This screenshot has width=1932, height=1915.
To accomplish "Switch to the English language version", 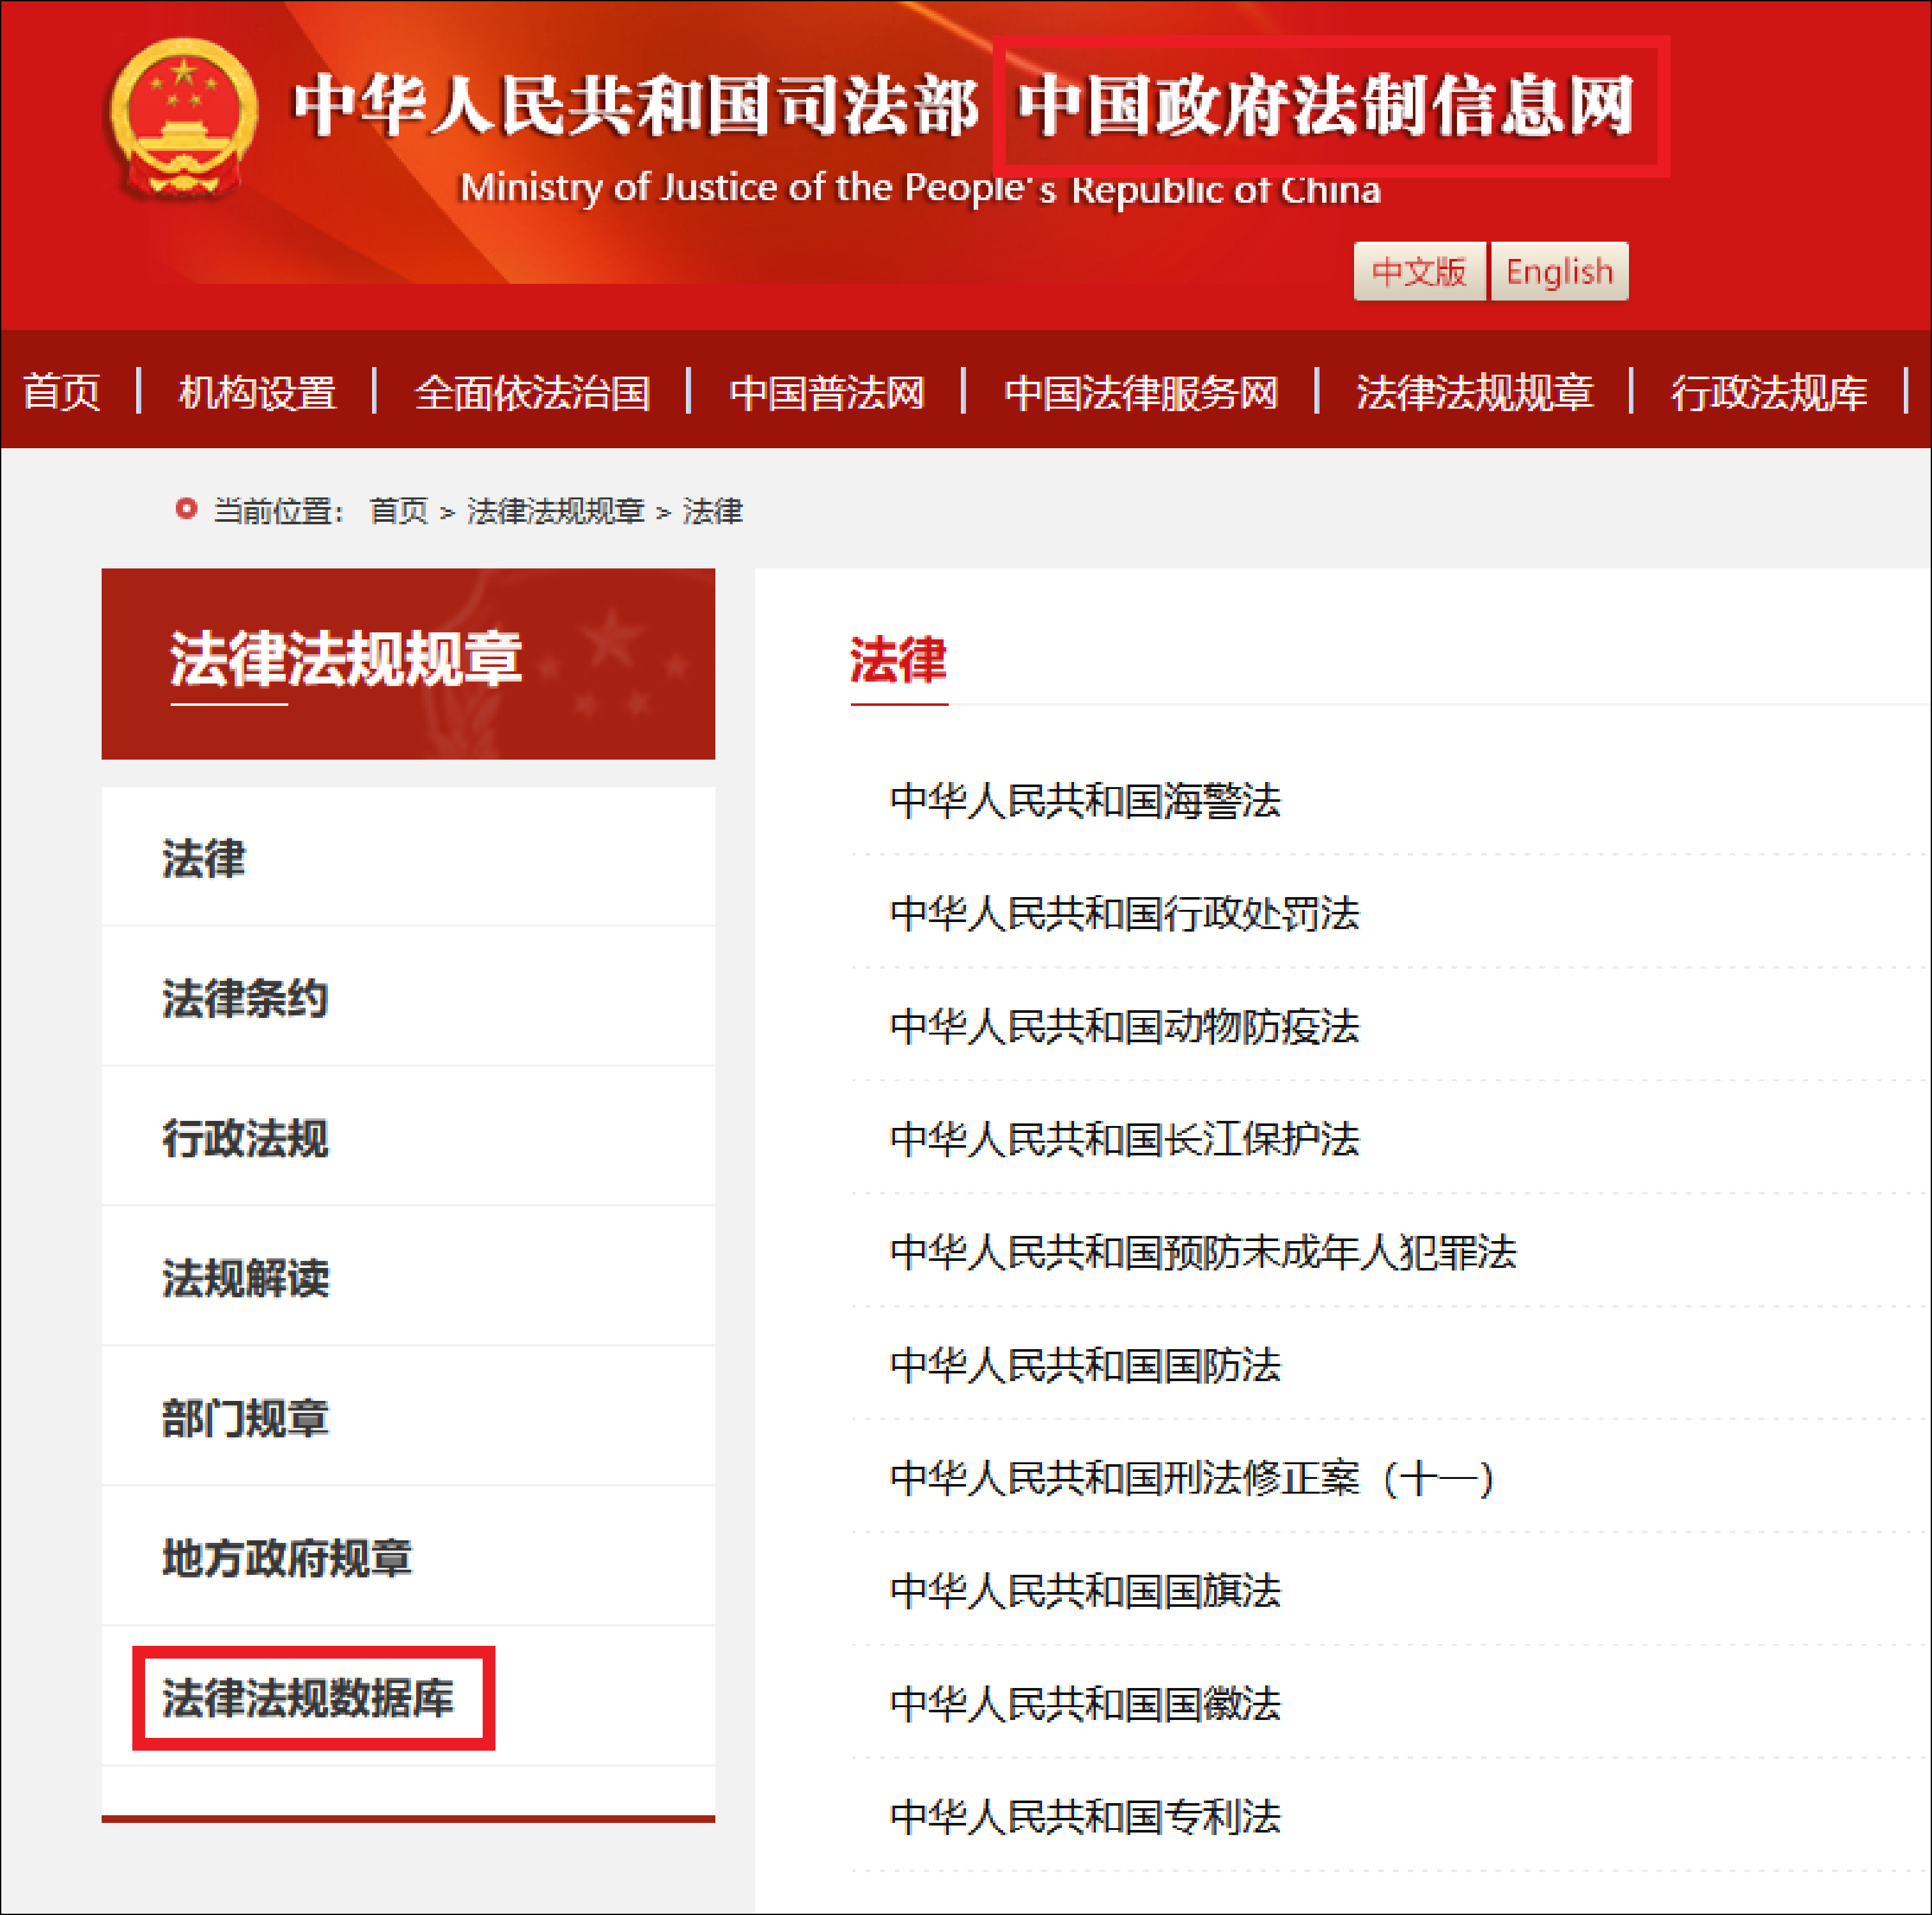I will pyautogui.click(x=1558, y=271).
